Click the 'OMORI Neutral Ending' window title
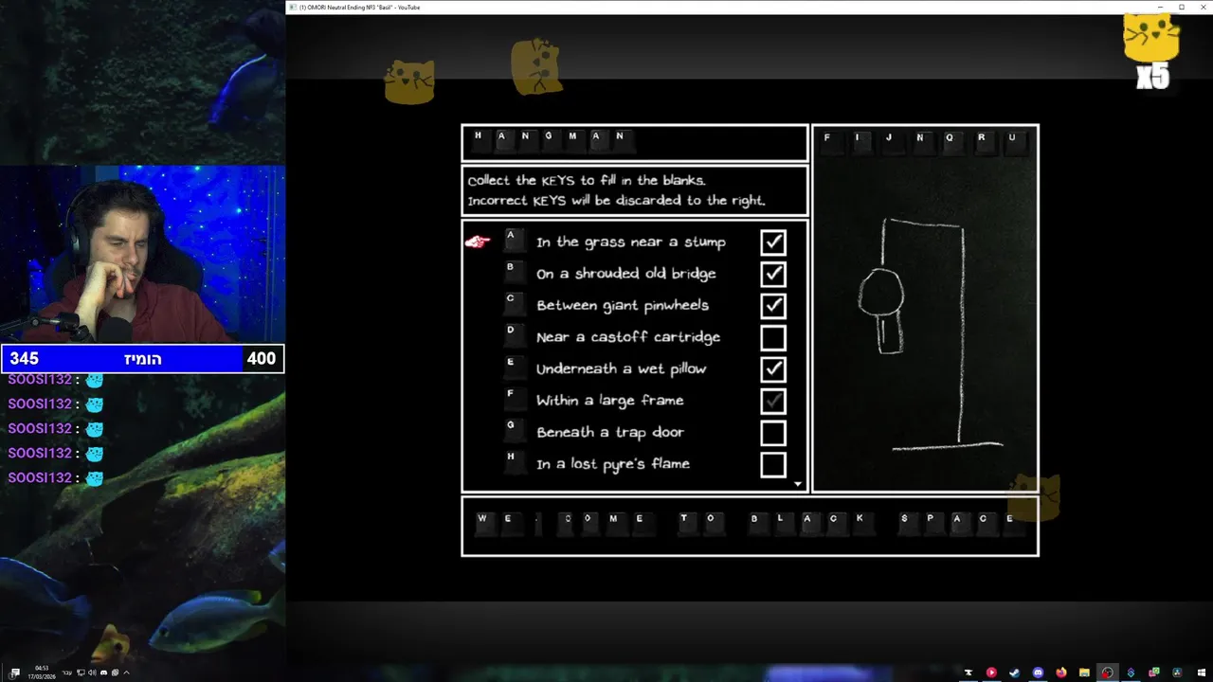The image size is (1213, 682). pyautogui.click(x=360, y=8)
